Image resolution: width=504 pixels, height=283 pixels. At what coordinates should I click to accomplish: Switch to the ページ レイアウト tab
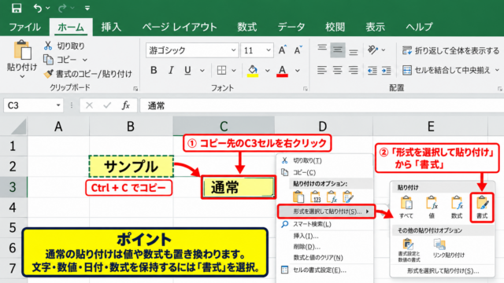[x=180, y=27]
